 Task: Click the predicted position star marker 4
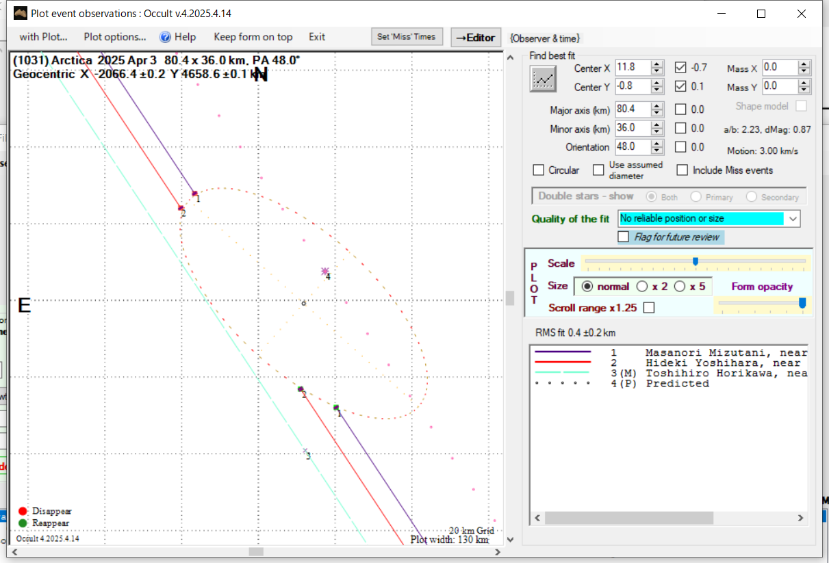pyautogui.click(x=325, y=272)
